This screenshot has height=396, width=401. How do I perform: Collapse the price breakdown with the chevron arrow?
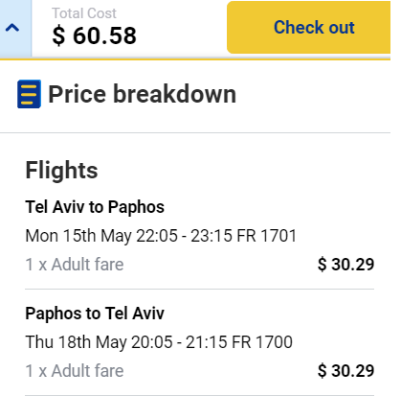(x=12, y=28)
